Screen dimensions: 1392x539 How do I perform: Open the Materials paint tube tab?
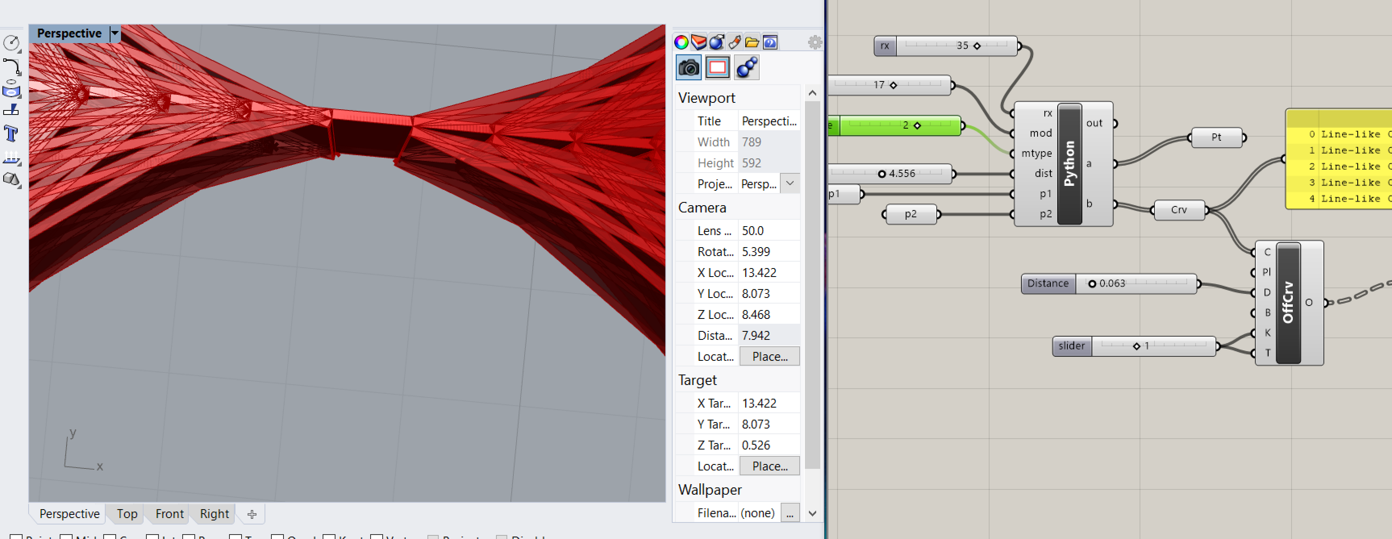(734, 42)
